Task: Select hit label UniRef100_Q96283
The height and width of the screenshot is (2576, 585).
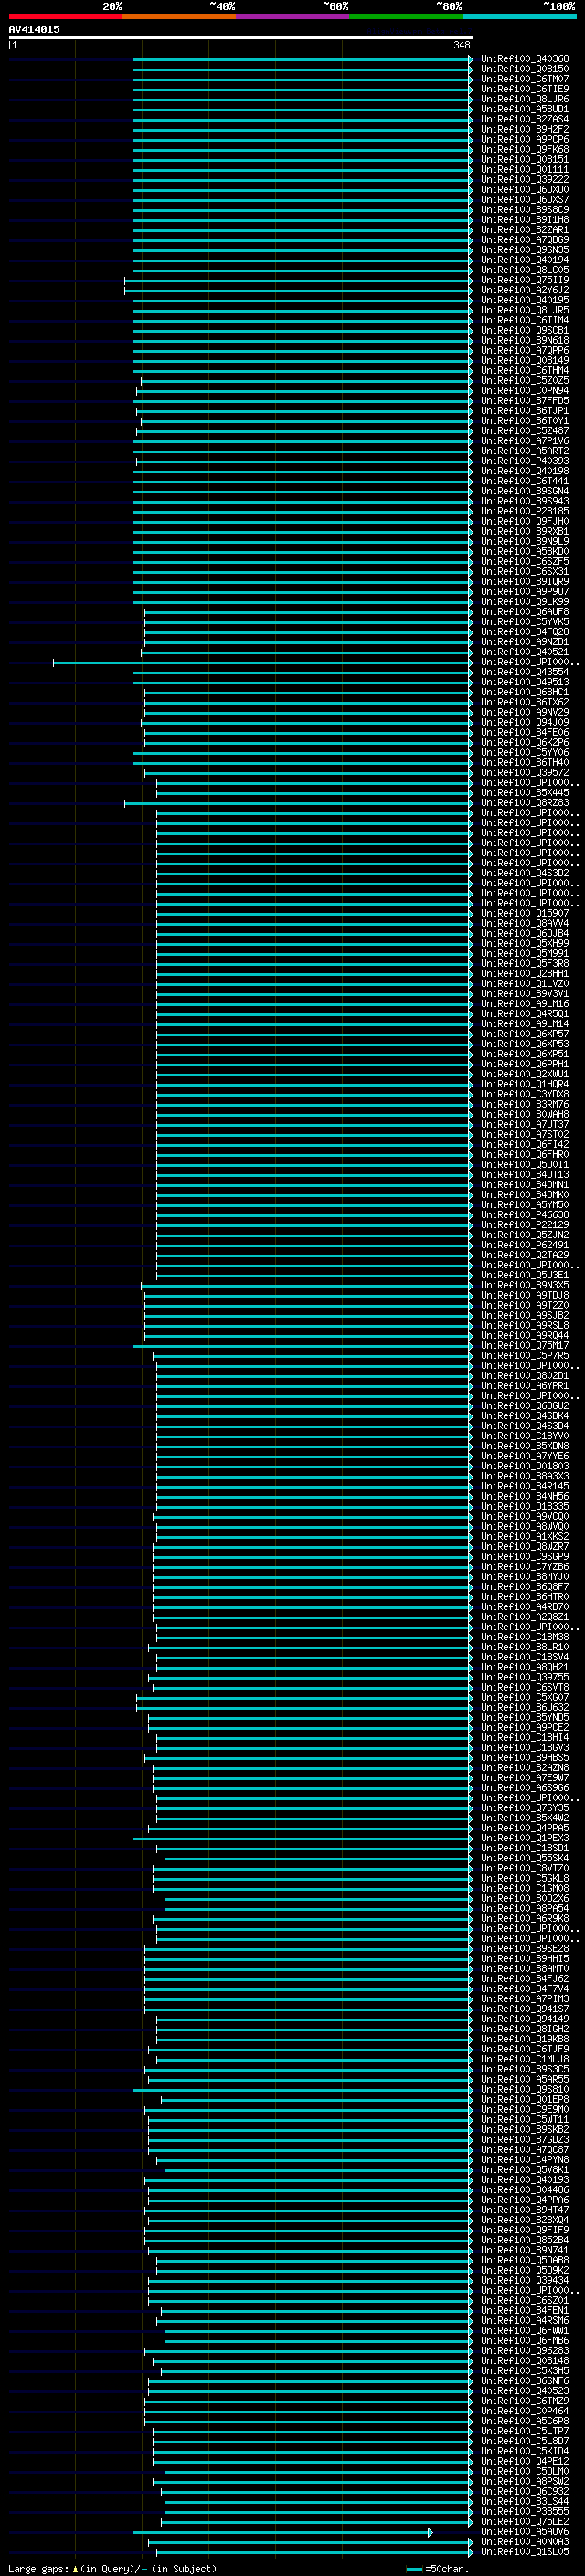Action: [525, 2351]
